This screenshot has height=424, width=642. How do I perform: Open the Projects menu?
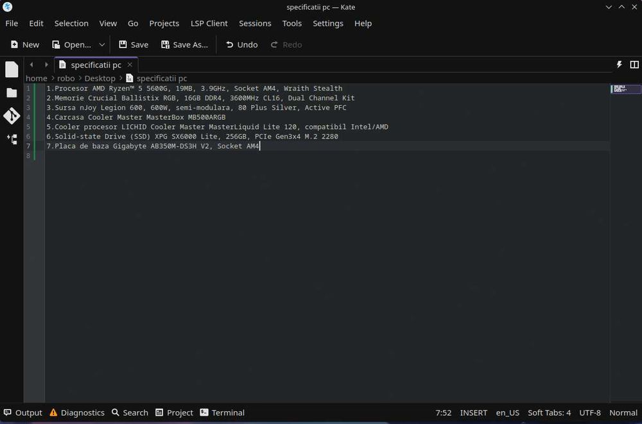(x=164, y=23)
